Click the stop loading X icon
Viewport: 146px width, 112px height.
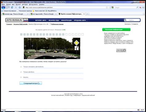coord(16,7)
